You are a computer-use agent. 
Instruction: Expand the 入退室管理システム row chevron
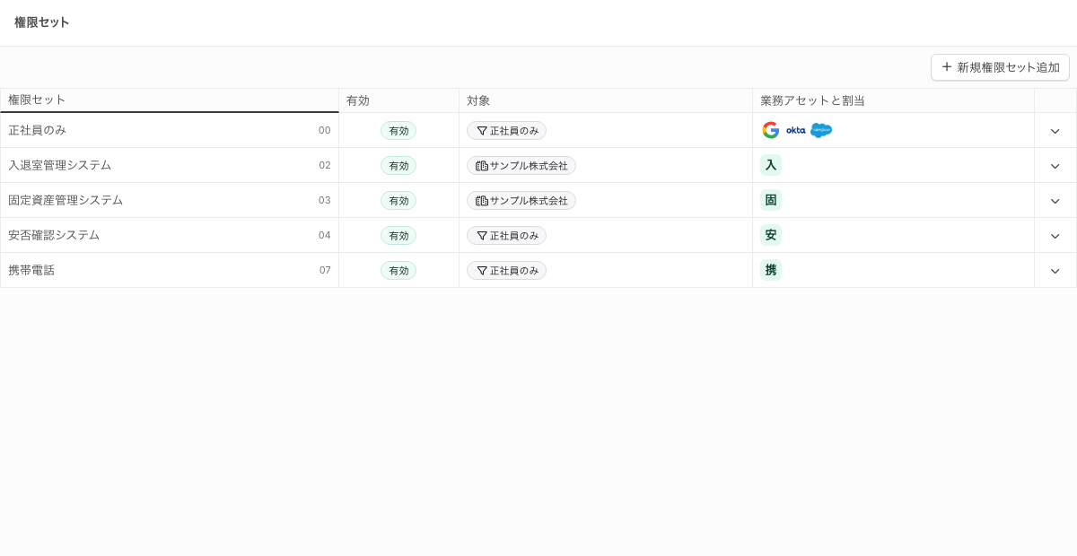coord(1055,166)
